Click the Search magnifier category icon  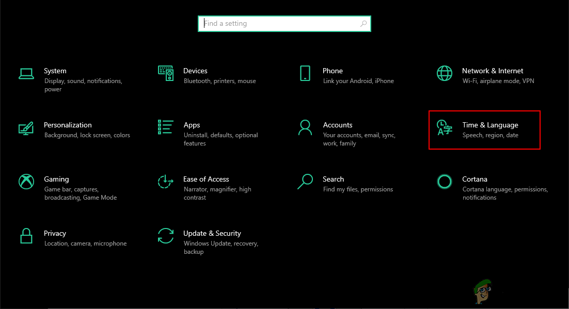coord(305,182)
